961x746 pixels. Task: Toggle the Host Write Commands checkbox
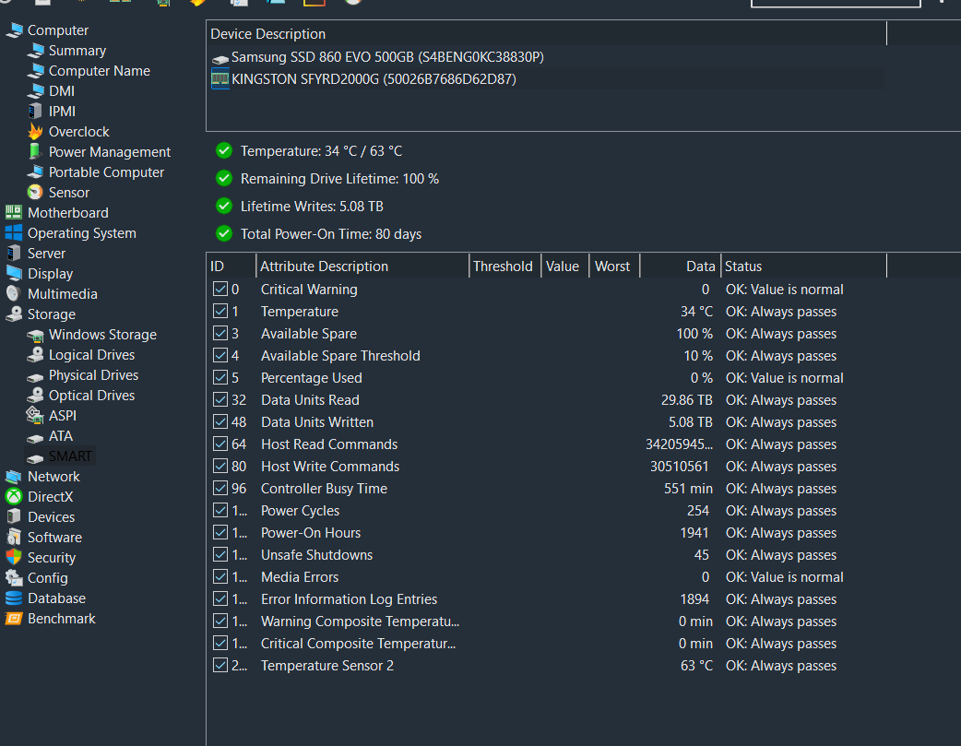pos(220,466)
